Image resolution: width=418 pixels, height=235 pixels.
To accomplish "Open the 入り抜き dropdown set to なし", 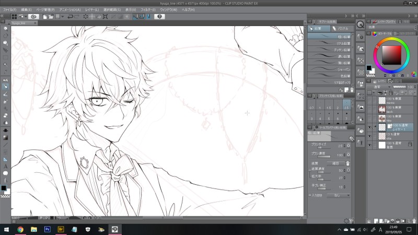I will coord(339,195).
